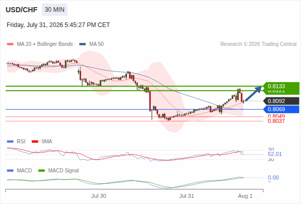Click the 'Aug 1' time axis label
Image resolution: width=301 pixels, height=204 pixels.
tap(245, 196)
